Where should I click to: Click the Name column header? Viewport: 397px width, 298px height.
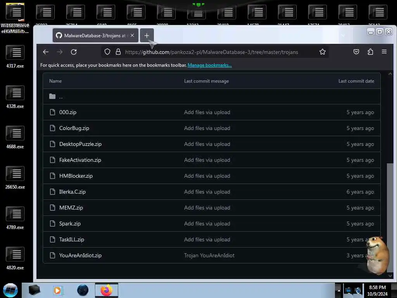point(55,81)
